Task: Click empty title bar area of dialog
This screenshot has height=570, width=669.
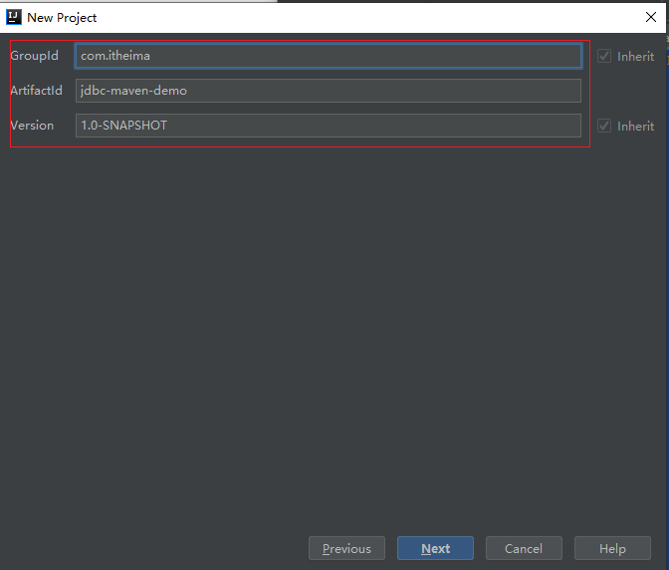Action: 348,18
